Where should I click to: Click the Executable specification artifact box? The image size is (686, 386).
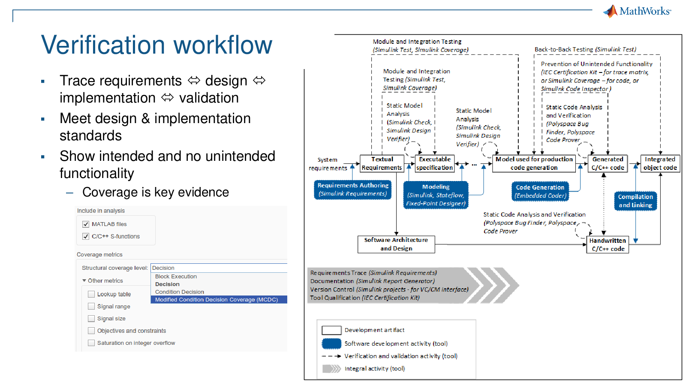(x=435, y=163)
